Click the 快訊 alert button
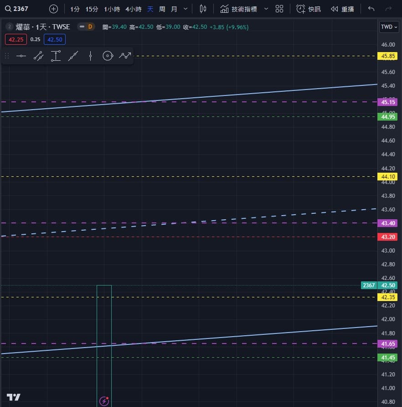Image resolution: width=402 pixels, height=407 pixels. pos(309,9)
